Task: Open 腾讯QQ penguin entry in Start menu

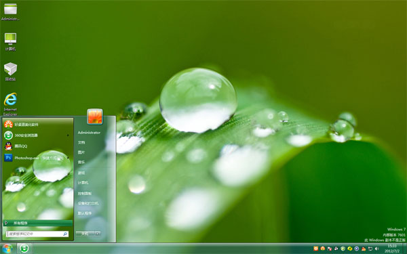Action: pos(37,146)
